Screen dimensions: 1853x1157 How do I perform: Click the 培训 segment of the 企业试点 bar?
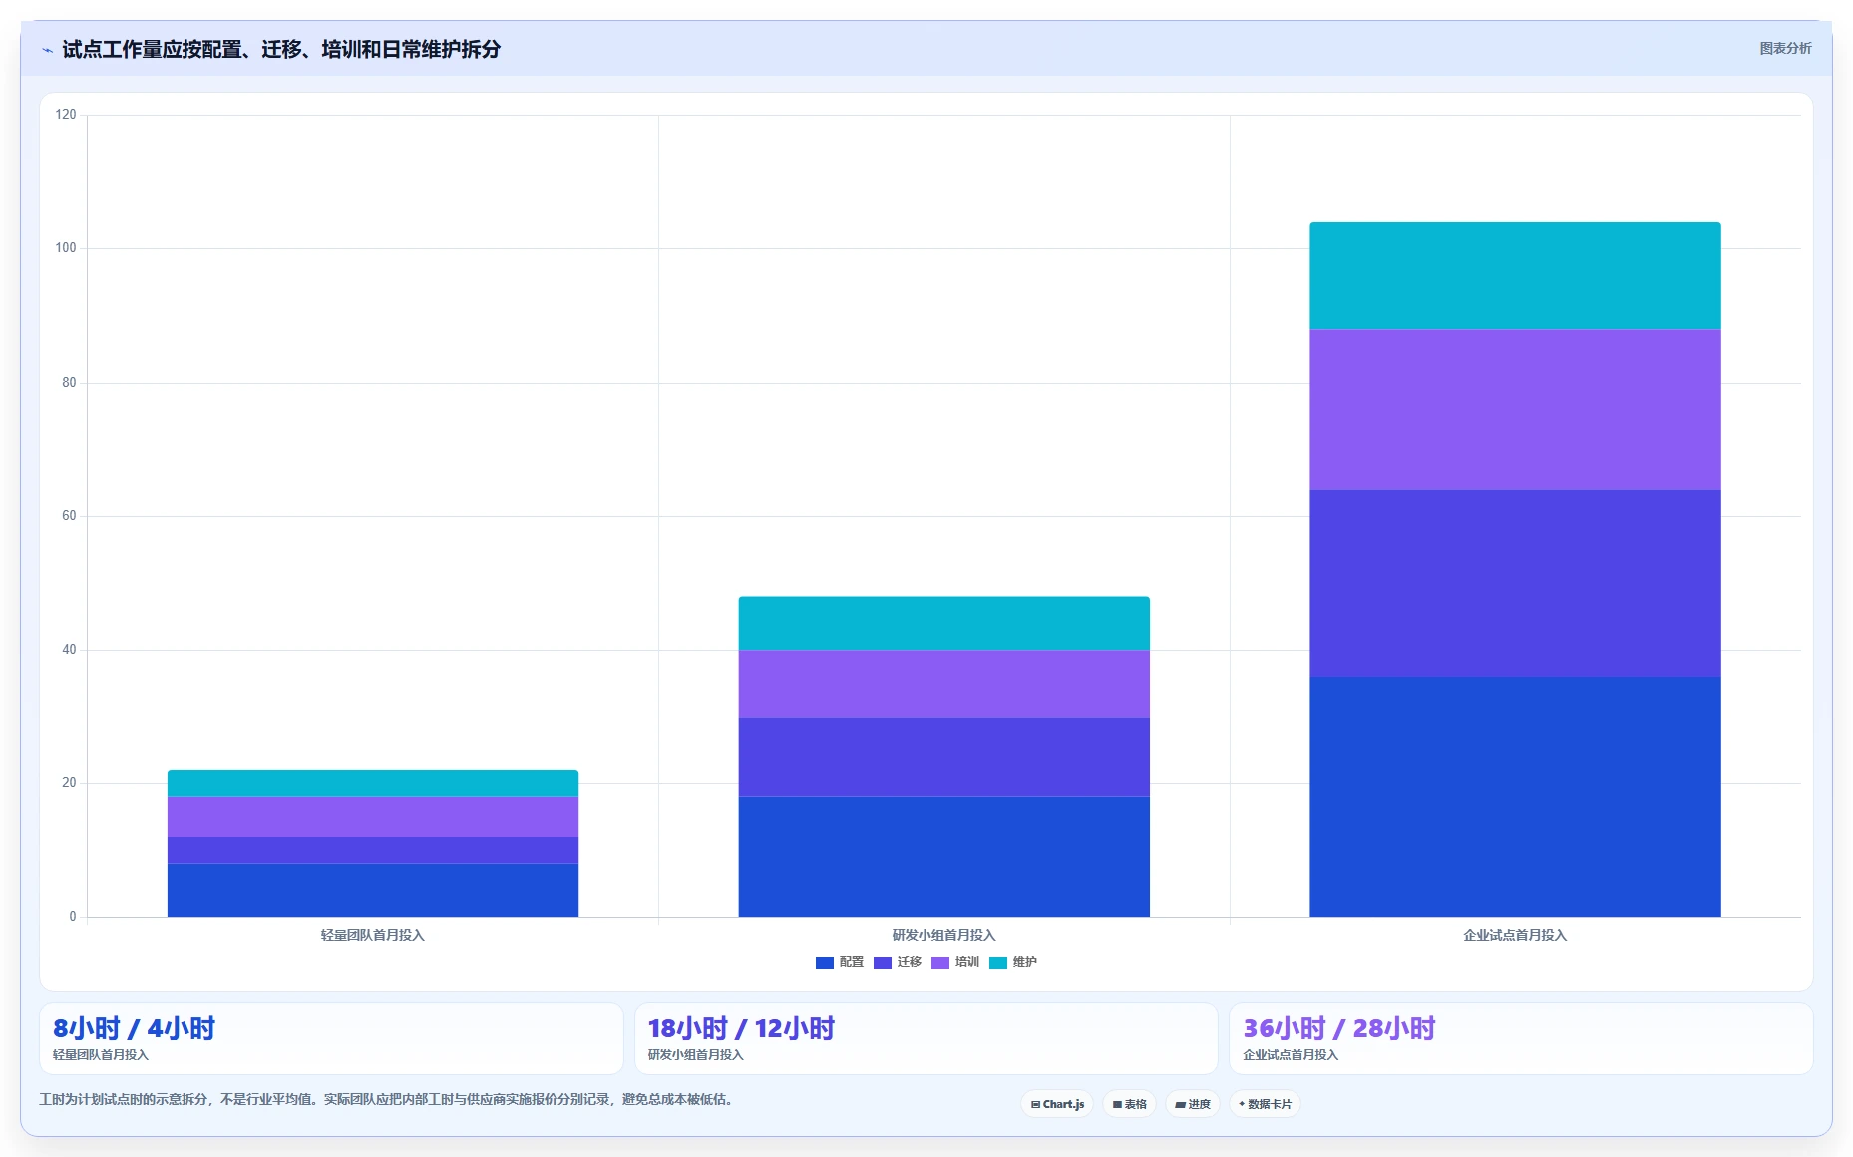point(1515,410)
